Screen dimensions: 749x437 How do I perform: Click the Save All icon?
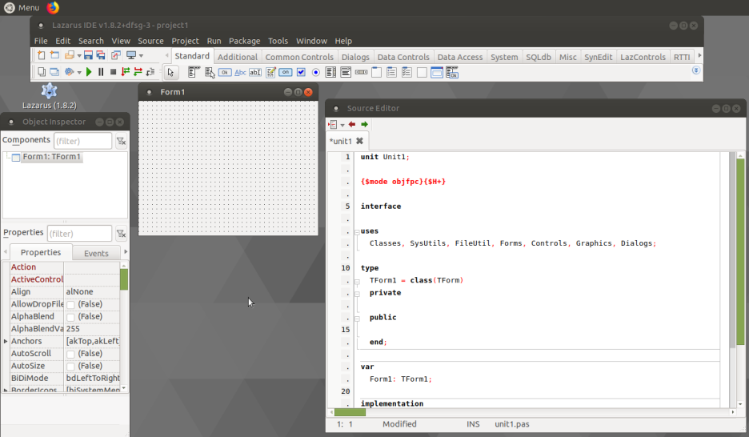pyautogui.click(x=101, y=55)
